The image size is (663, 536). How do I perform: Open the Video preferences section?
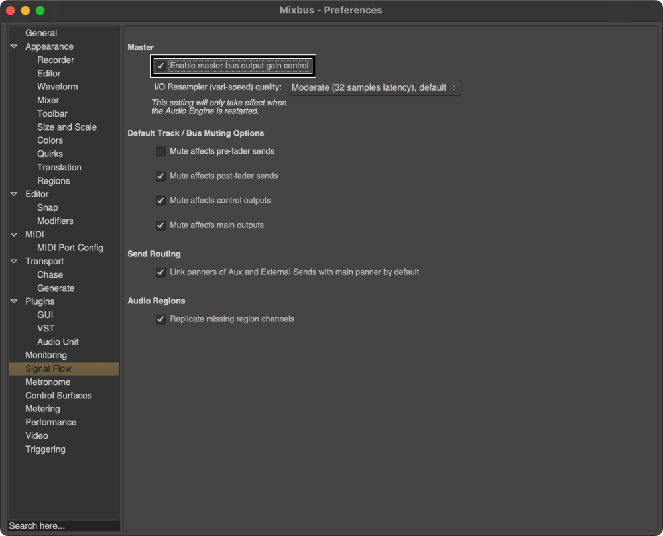tap(36, 435)
